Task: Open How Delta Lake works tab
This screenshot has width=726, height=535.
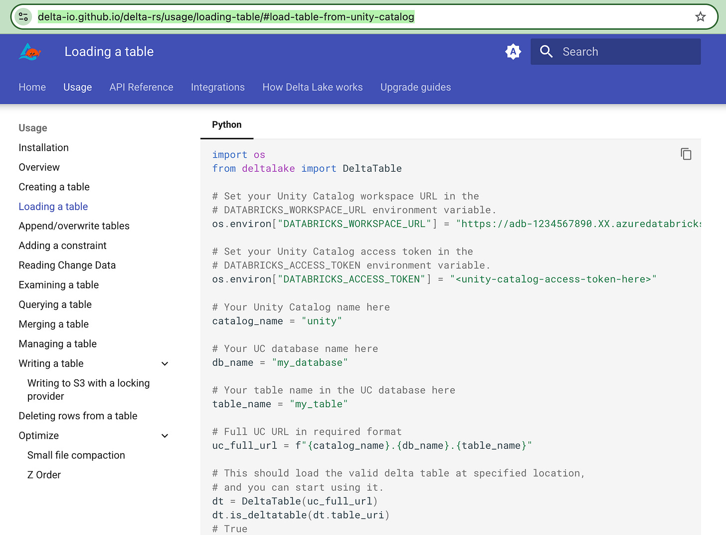Action: click(x=313, y=87)
